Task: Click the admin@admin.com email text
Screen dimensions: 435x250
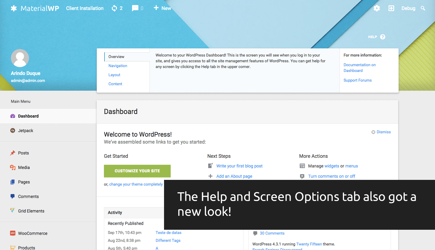Action: (x=28, y=81)
